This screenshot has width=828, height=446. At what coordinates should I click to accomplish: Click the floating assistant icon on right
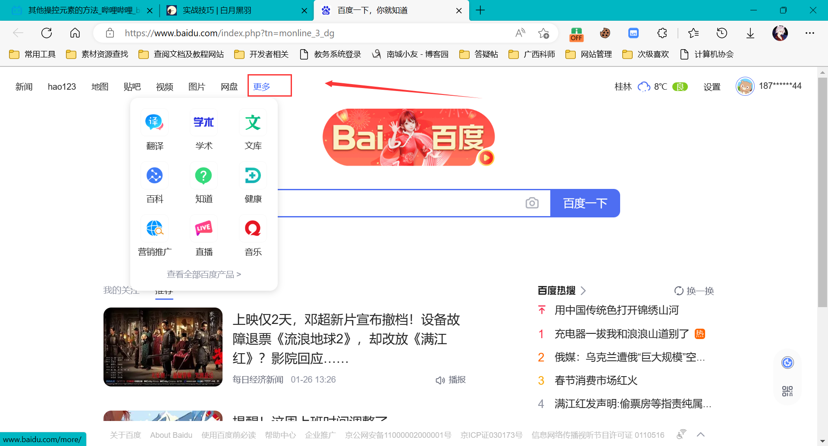point(787,363)
